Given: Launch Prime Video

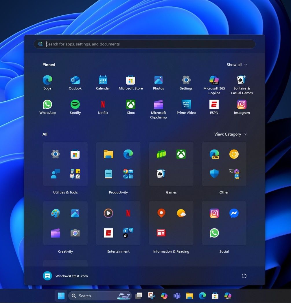Looking at the screenshot, I should click(x=186, y=104).
